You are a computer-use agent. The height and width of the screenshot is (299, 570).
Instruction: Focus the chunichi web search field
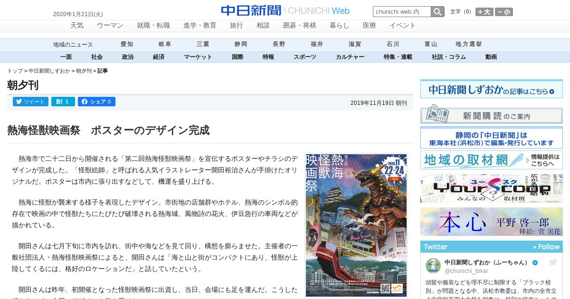pos(402,12)
